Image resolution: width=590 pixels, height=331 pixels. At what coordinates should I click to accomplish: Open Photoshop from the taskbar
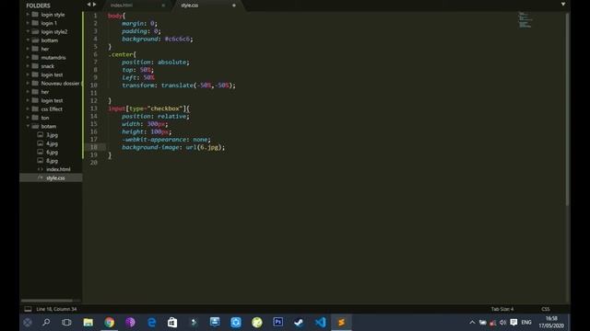click(278, 322)
